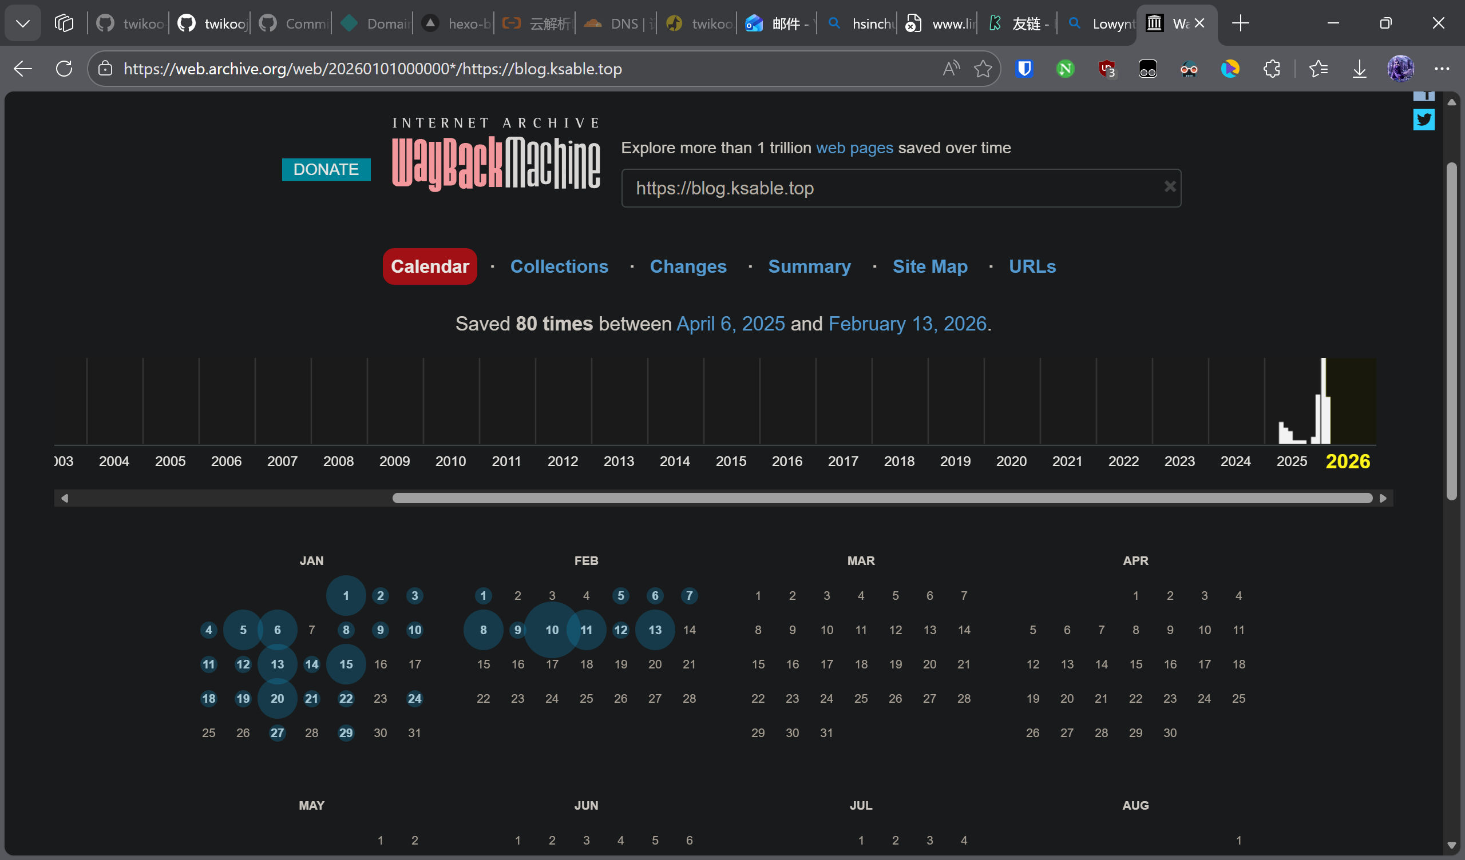Viewport: 1465px width, 860px height.
Task: Click the DONATE button
Action: click(x=326, y=170)
